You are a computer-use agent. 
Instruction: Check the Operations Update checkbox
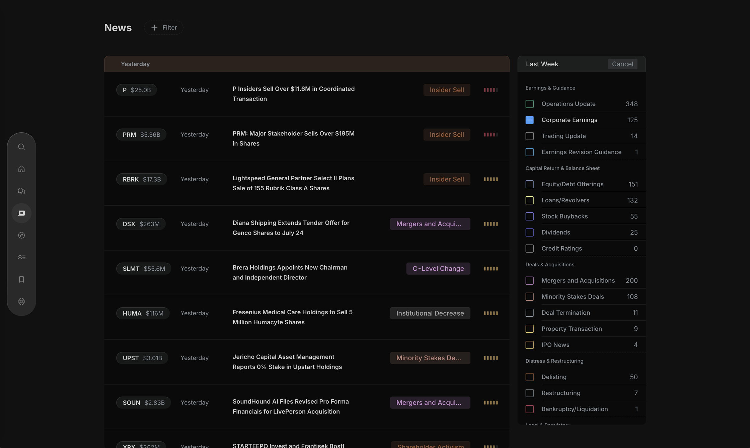point(529,104)
